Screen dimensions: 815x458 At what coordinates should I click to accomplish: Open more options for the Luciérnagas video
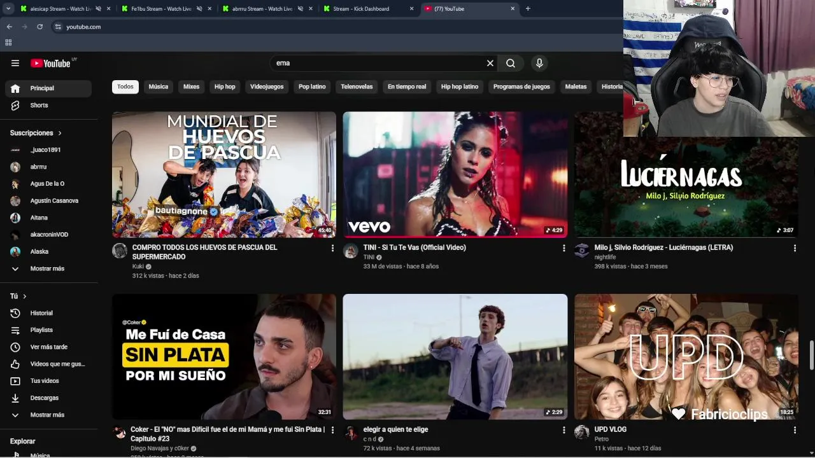point(795,248)
